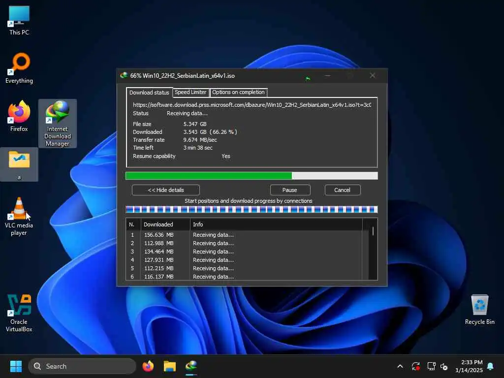The image size is (504, 378).
Task: Click the Receiving data status text
Action: click(x=187, y=114)
